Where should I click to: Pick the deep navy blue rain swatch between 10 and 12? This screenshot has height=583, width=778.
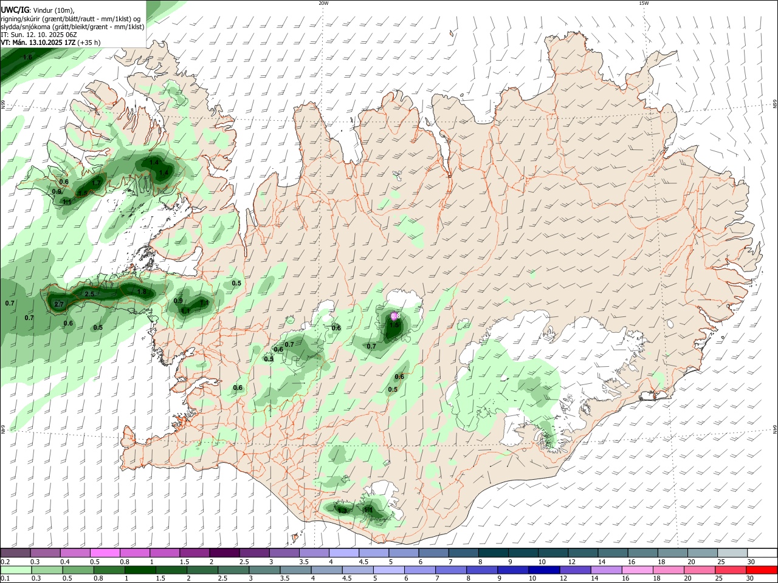(543, 570)
